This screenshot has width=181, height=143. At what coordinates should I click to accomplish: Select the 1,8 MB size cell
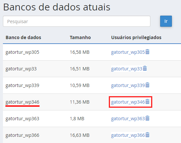(77, 119)
